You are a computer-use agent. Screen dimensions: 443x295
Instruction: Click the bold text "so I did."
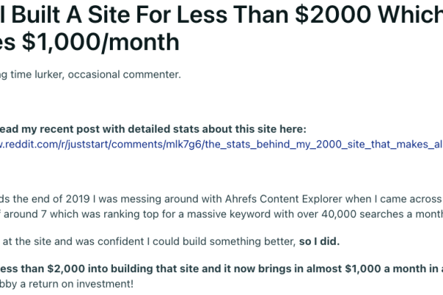[x=319, y=242]
